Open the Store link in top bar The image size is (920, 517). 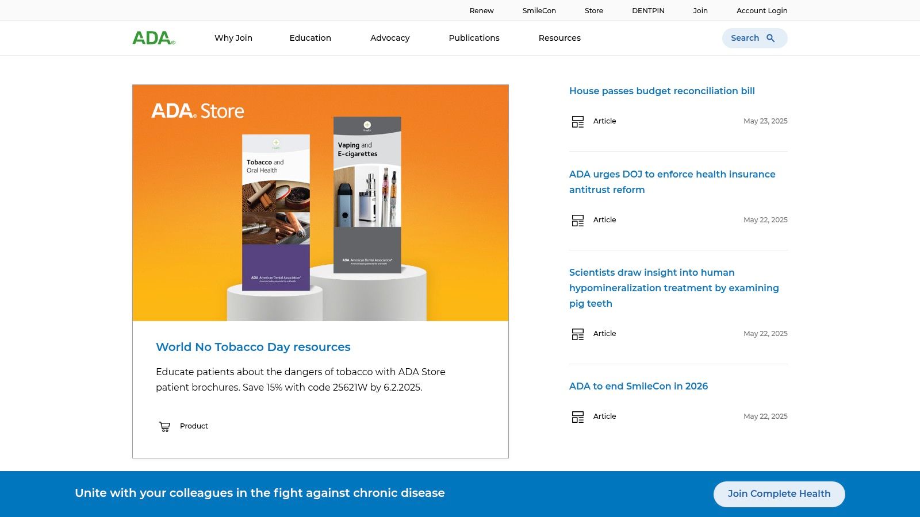(x=594, y=10)
